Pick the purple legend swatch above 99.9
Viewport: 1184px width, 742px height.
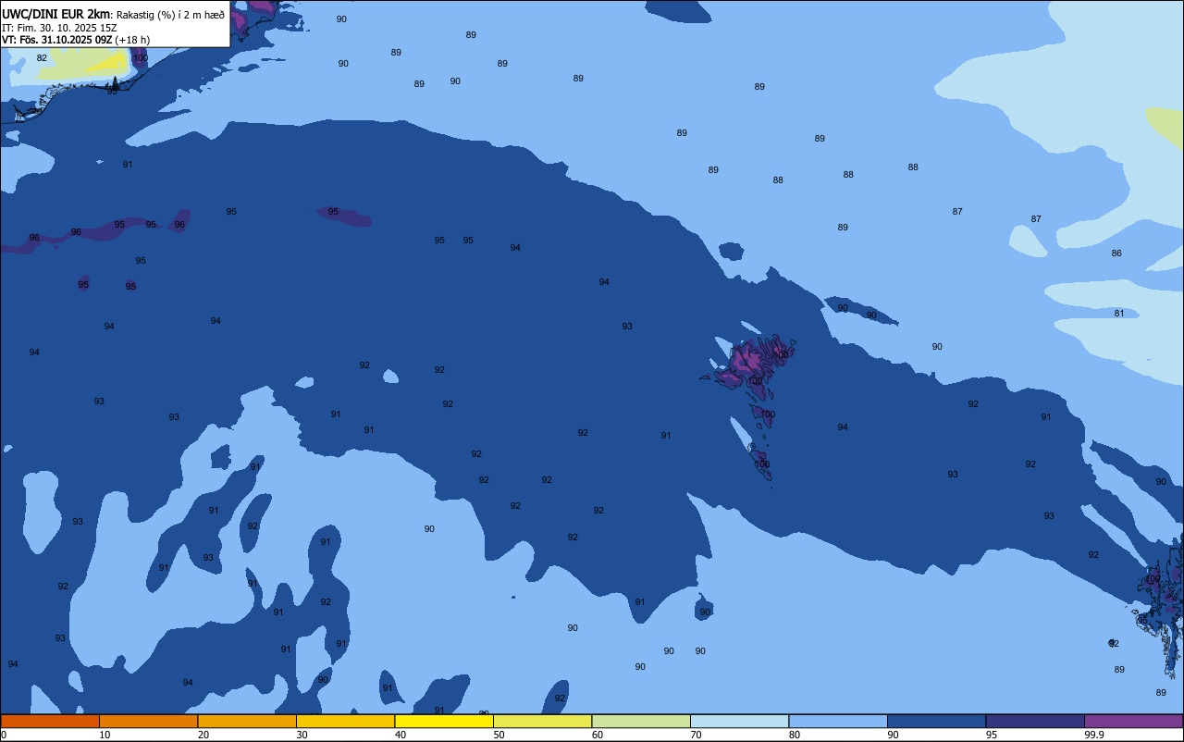[1133, 721]
